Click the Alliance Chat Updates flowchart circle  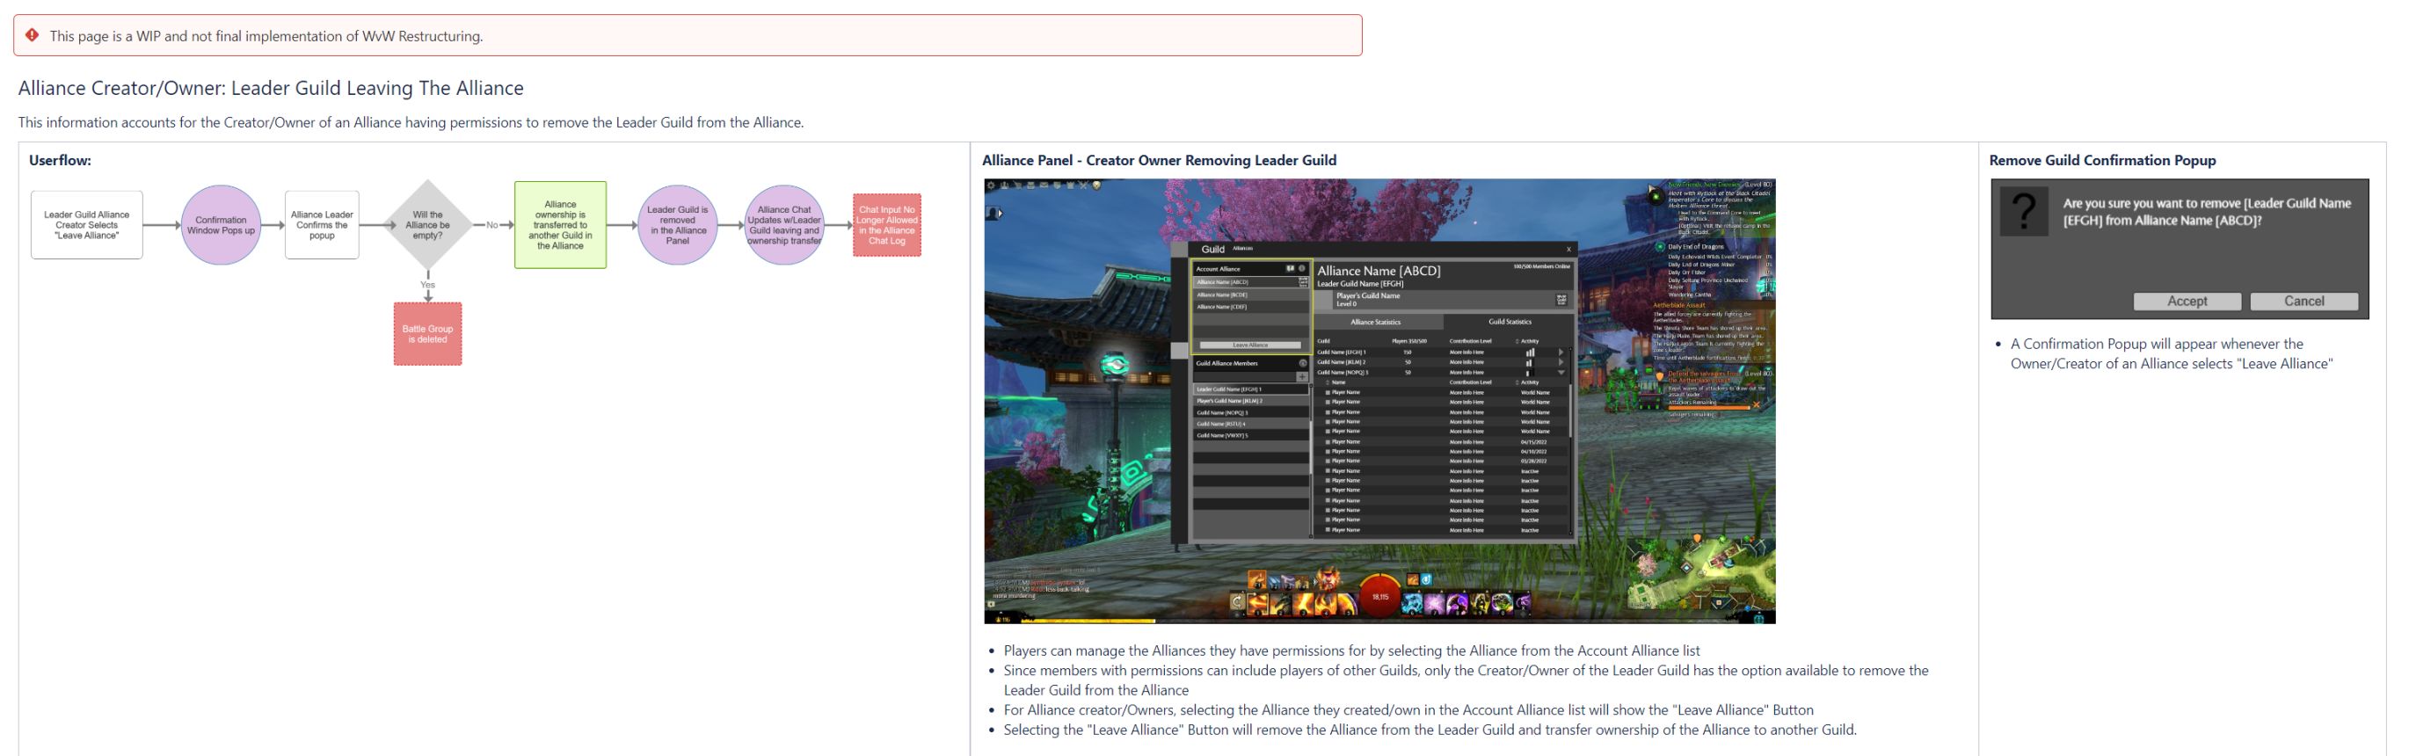(783, 225)
